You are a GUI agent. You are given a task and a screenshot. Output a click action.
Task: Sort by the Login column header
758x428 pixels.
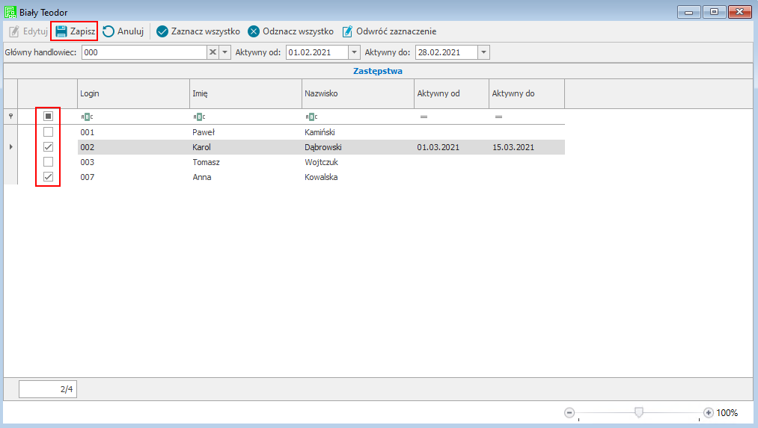click(x=133, y=93)
